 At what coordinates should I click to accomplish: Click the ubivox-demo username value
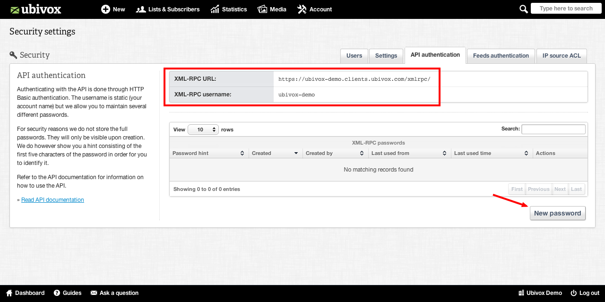point(297,95)
